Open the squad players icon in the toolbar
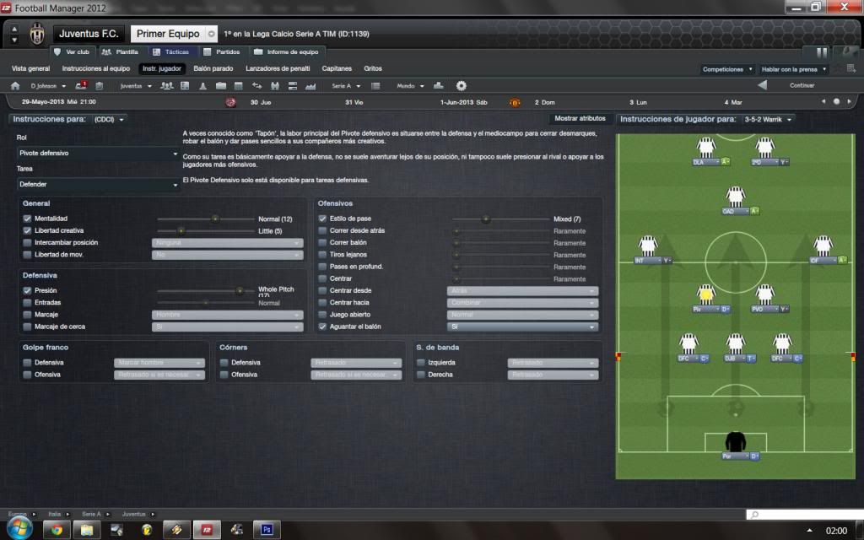864x540 pixels. [x=166, y=86]
